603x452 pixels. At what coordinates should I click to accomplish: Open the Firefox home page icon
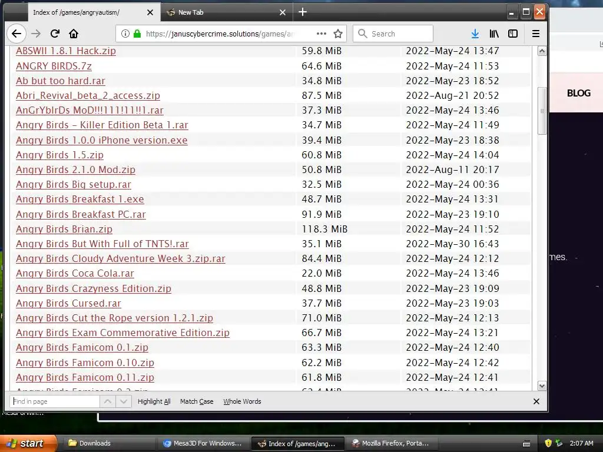click(x=74, y=34)
